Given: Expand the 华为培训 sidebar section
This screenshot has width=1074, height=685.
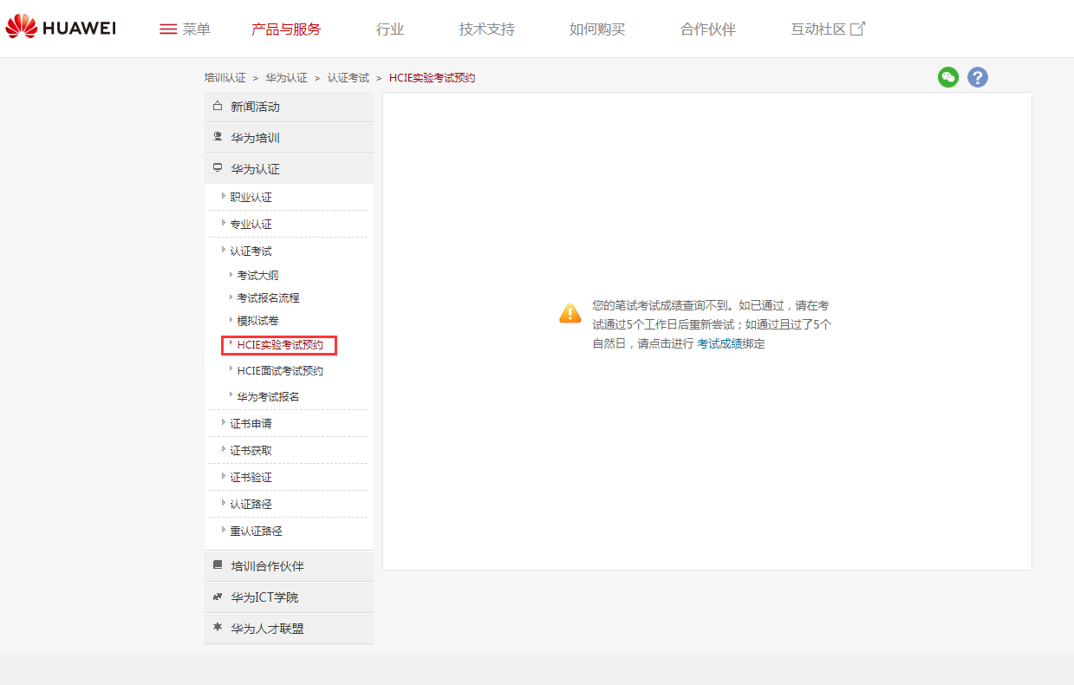Looking at the screenshot, I should (x=289, y=138).
